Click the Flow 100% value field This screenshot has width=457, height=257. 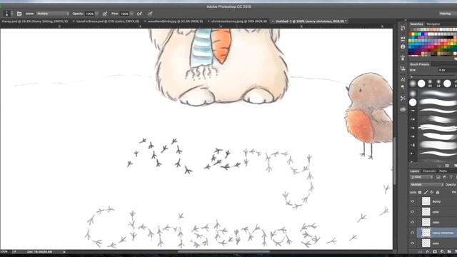tap(124, 14)
